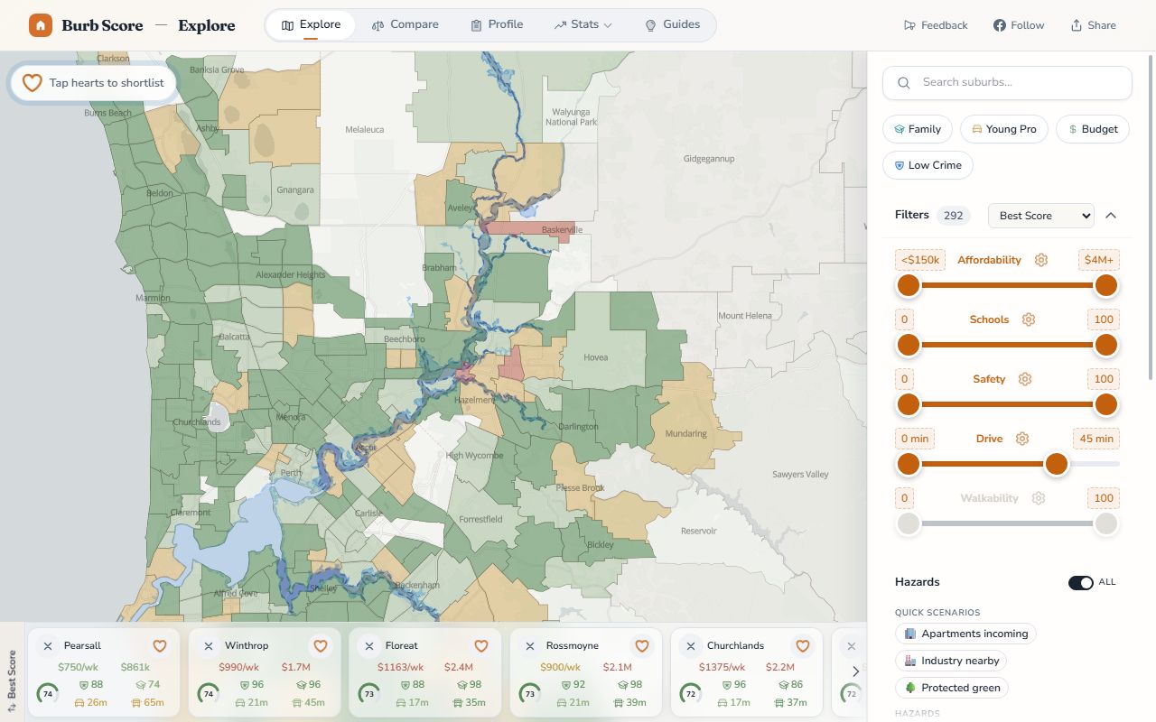Image resolution: width=1156 pixels, height=722 pixels.
Task: Collapse the Filters section chevron
Action: click(1111, 216)
